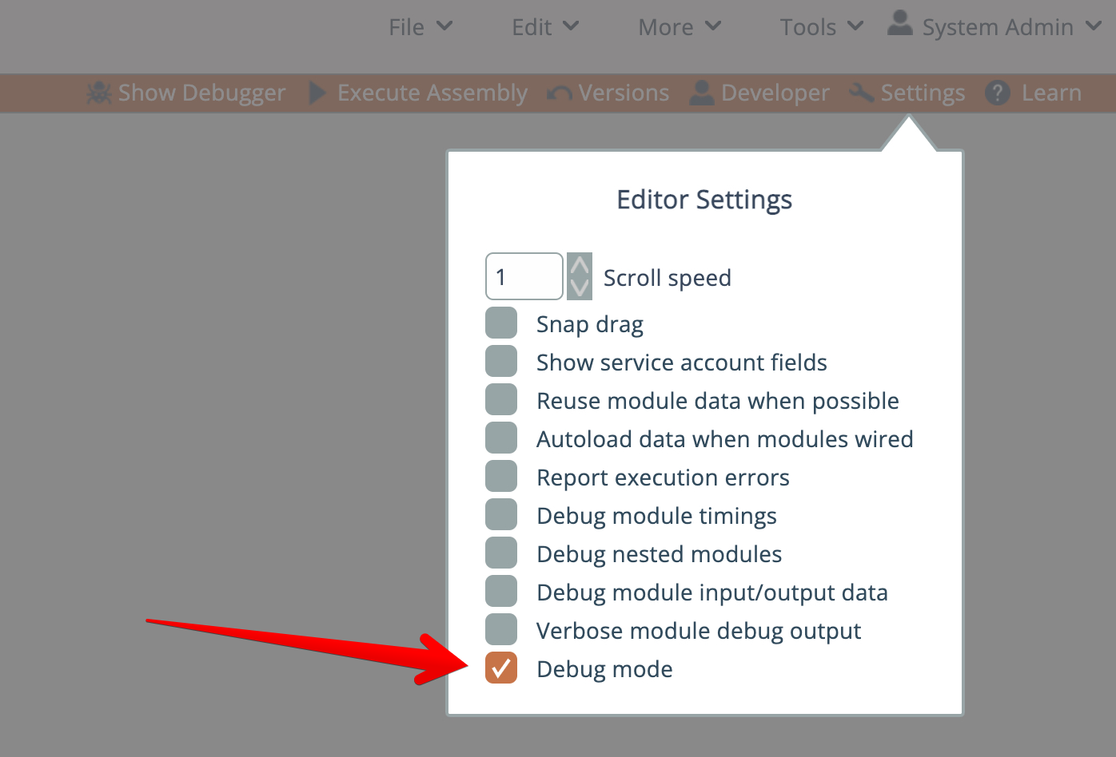Increase scroll speed with up arrow

[x=580, y=265]
